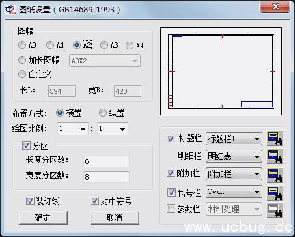Open the second 绘图比例 dropdown
This screenshot has width=295, height=237.
click(113, 129)
